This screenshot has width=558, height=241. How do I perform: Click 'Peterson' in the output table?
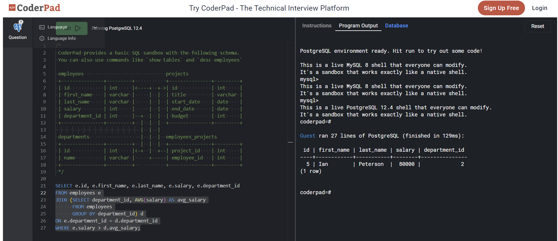tap(371, 164)
